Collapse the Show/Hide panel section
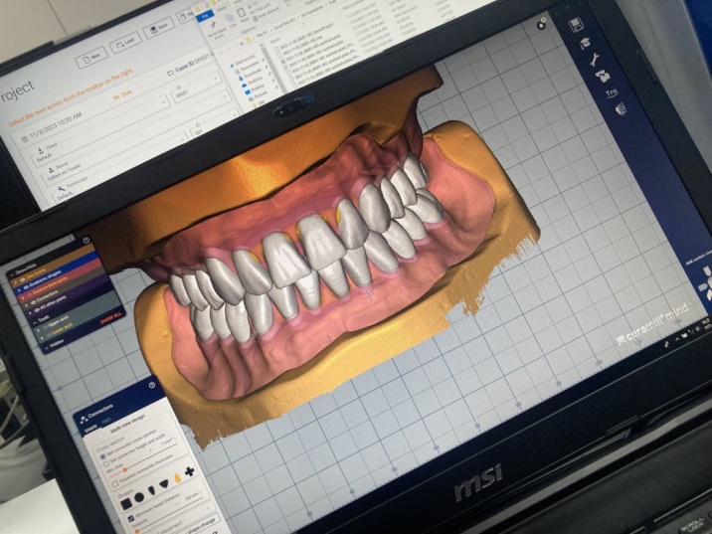The height and width of the screenshot is (534, 712). (x=12, y=275)
